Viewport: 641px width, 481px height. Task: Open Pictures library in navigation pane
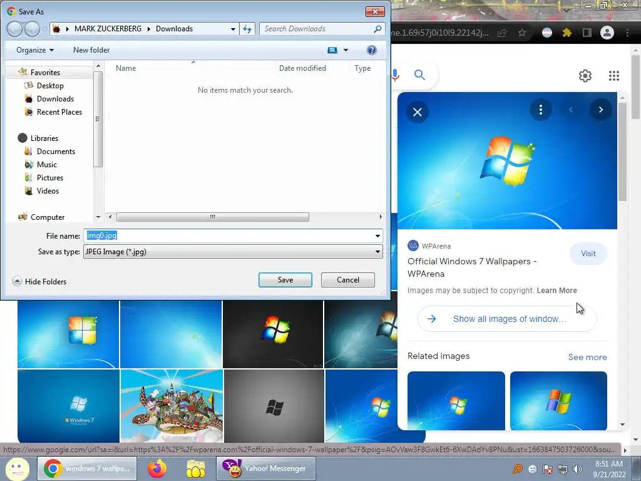click(50, 177)
